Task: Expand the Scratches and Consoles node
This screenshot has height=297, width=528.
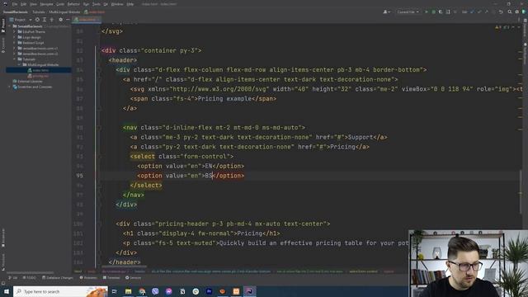Action: point(10,87)
